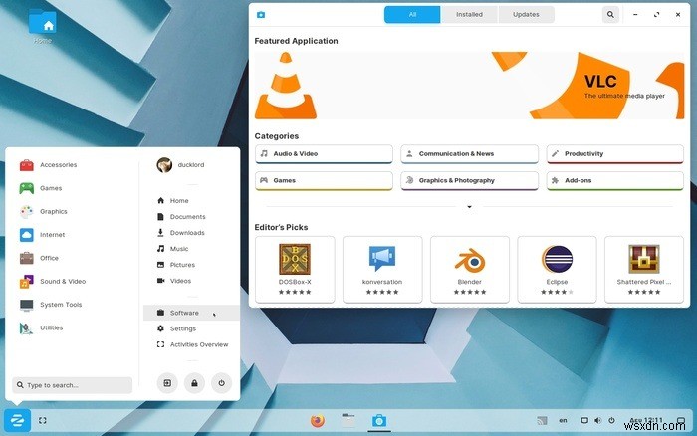The width and height of the screenshot is (697, 436).
Task: Focus the Type to search field
Action: pos(73,385)
